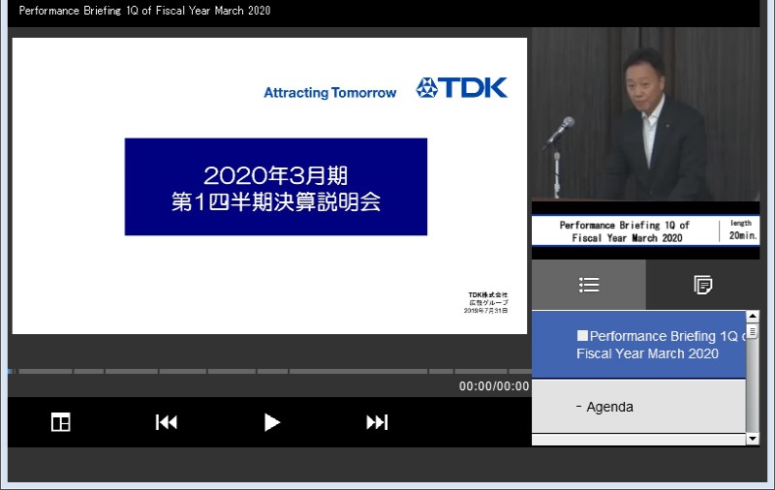Go to the Agenda chapter
The image size is (775, 490).
638,407
